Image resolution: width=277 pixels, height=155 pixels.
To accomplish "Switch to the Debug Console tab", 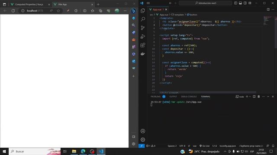I will pyautogui.click(x=189, y=96).
